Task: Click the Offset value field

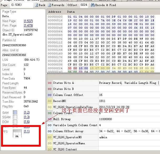Action: point(84,5)
